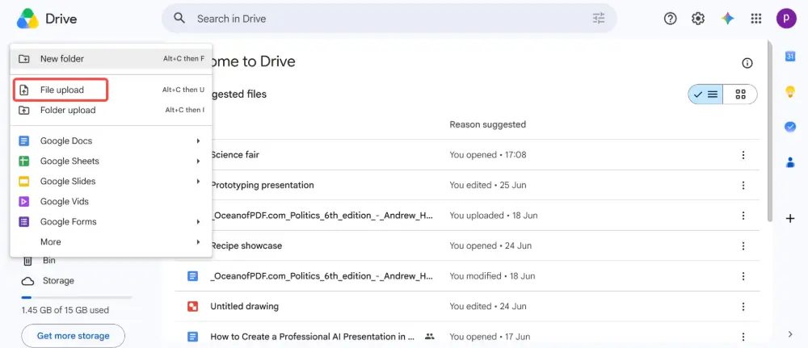This screenshot has width=808, height=348.
Task: Open more actions for Recipe showcase
Action: coord(743,246)
